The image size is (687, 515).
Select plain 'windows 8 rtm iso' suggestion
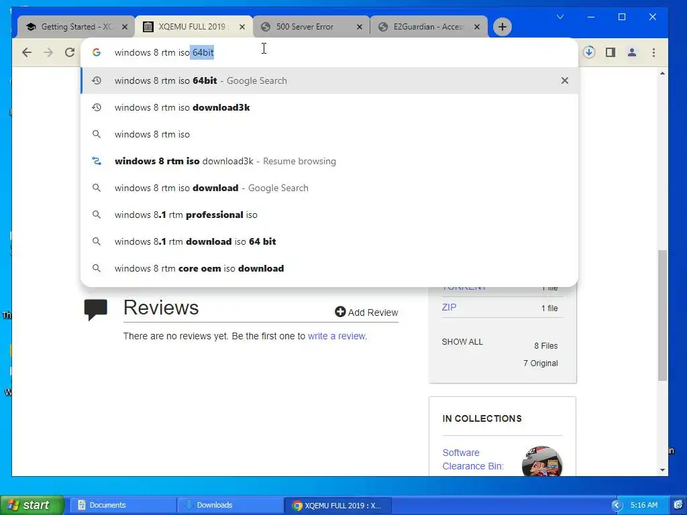click(x=329, y=134)
